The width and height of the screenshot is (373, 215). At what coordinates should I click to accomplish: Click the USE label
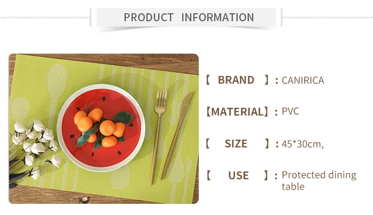(238, 175)
